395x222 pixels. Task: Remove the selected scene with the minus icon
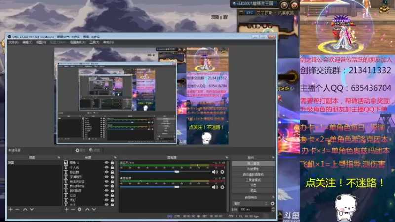coord(17,209)
